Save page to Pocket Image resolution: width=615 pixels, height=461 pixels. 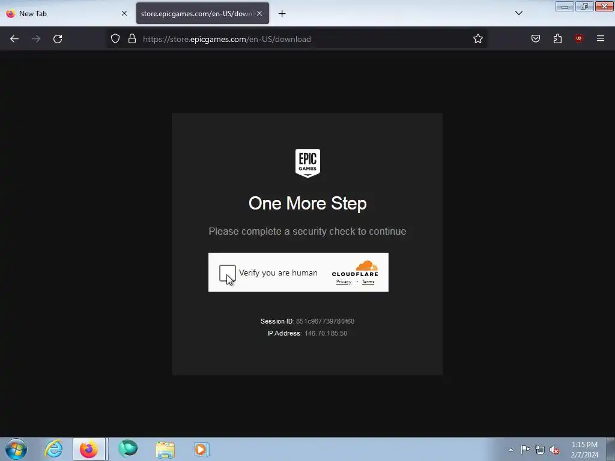[536, 38]
